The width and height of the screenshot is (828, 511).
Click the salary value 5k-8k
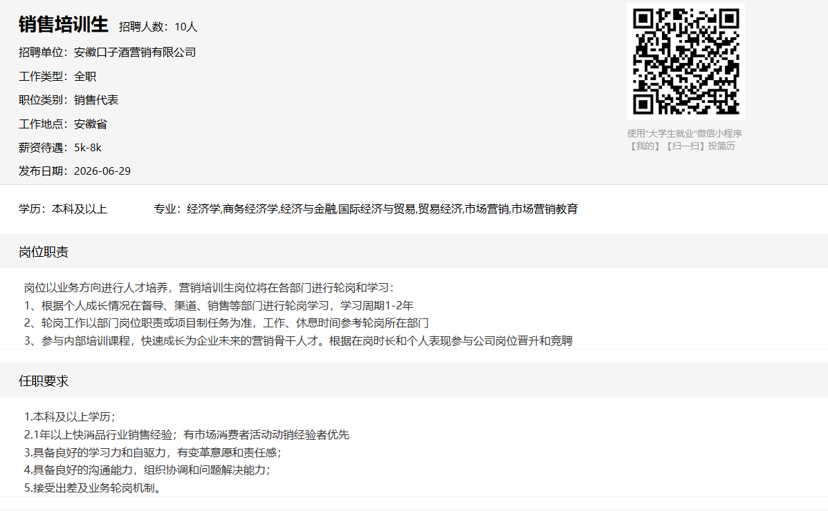coord(88,148)
